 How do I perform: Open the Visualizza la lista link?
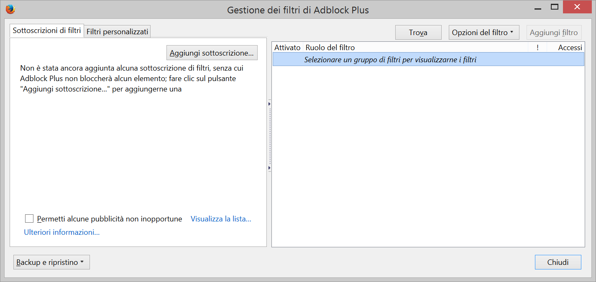[221, 218]
